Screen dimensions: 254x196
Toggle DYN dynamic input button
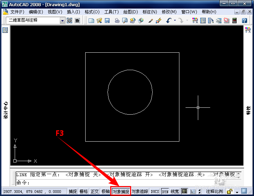[x=165, y=192]
